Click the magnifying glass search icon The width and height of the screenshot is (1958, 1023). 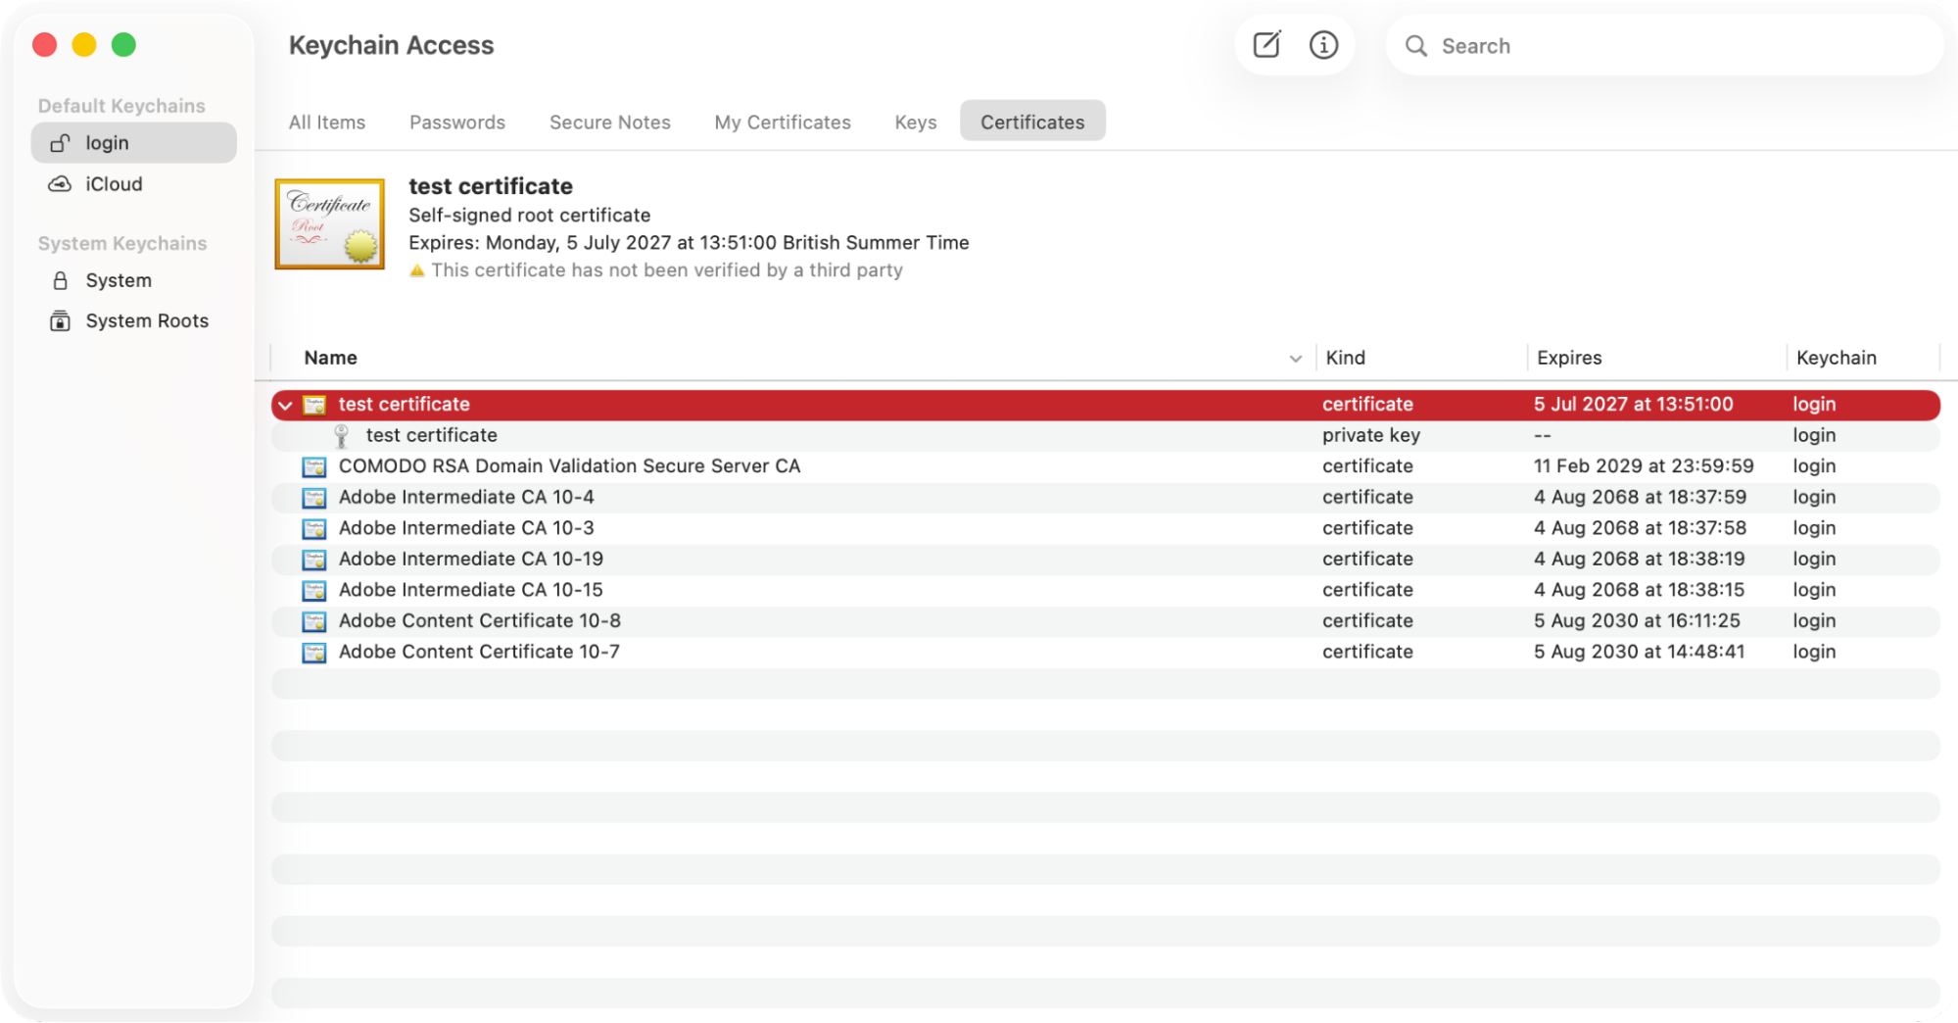coord(1415,46)
